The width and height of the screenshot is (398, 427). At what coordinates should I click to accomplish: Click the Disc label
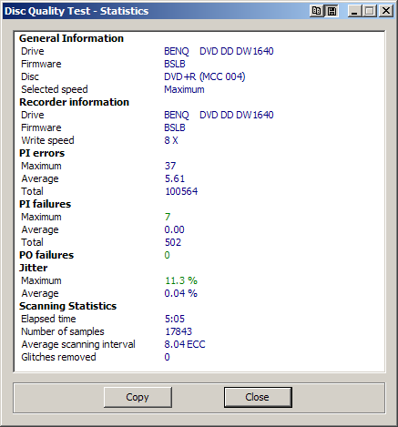pos(30,76)
